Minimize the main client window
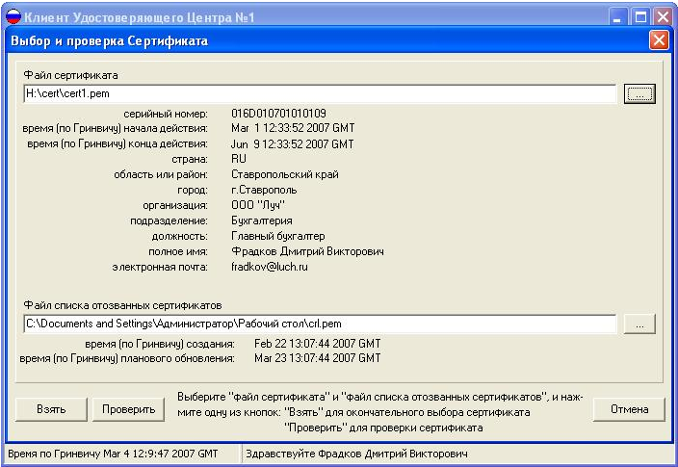 [617, 17]
